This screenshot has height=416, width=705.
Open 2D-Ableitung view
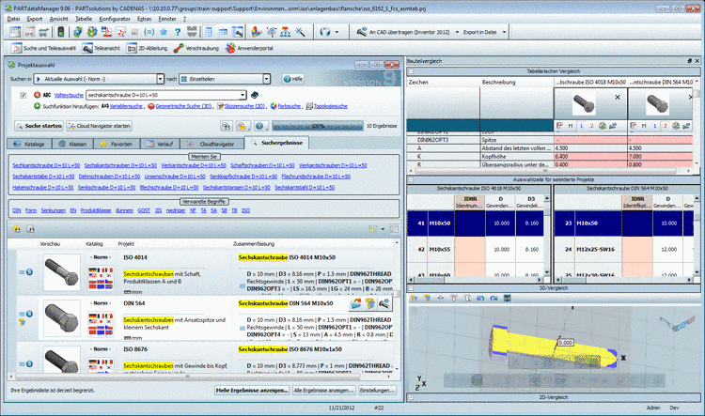pos(147,48)
